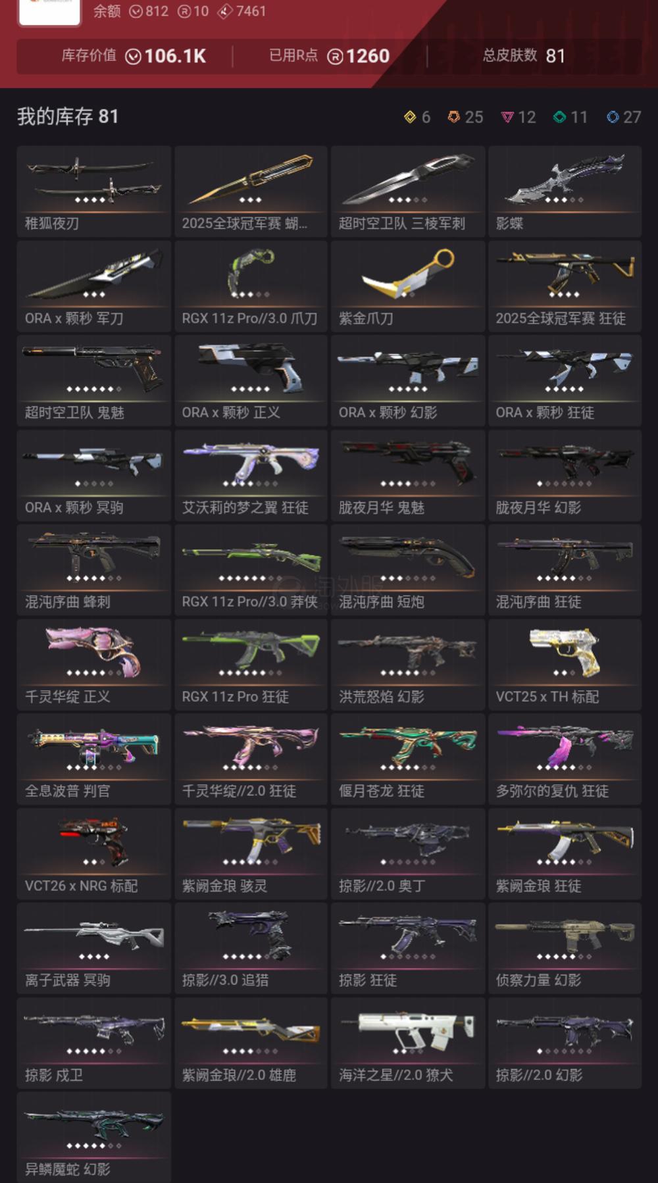Select the 全息波普 判官 skin card
The width and height of the screenshot is (658, 1183).
(94, 759)
